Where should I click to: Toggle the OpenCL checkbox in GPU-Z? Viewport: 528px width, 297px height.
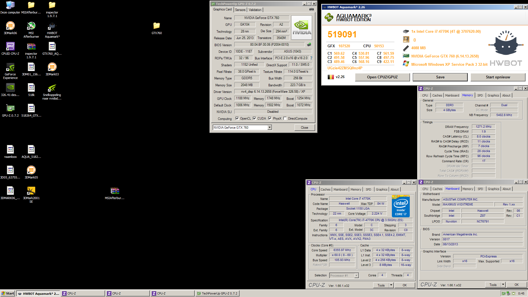[x=237, y=119]
